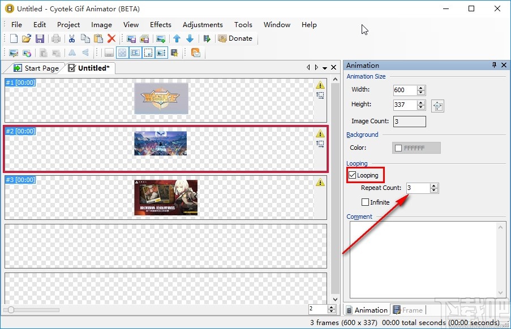Toggle the transparency grid icon
This screenshot has height=329, width=511.
coord(122,53)
